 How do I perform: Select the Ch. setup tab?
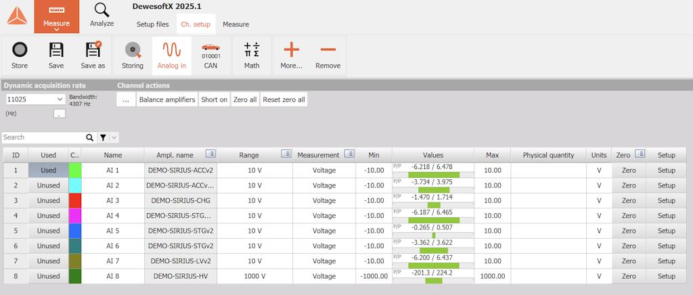tap(196, 24)
